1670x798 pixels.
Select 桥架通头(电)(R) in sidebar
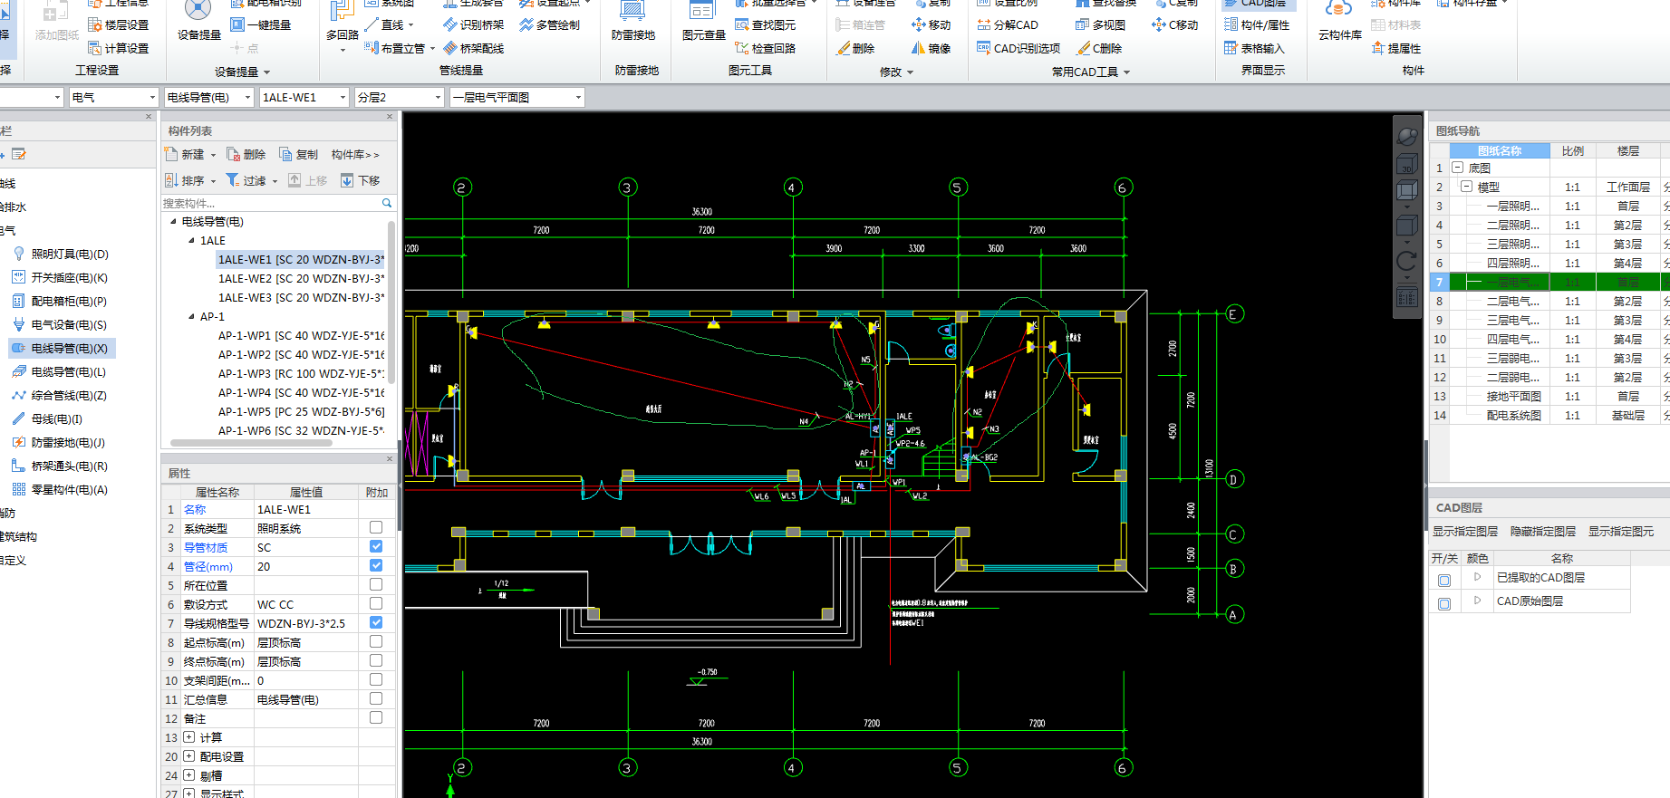tap(59, 466)
